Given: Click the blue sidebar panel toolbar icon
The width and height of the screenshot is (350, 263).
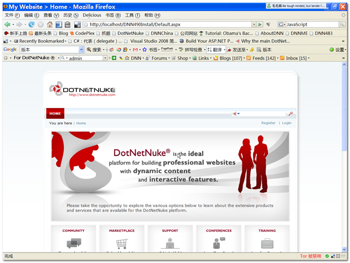Looking at the screenshot, I should [59, 25].
